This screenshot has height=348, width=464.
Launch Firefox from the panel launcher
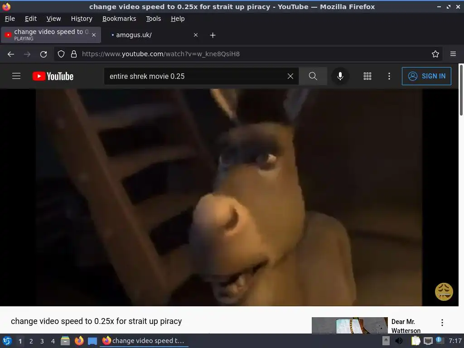pos(79,341)
